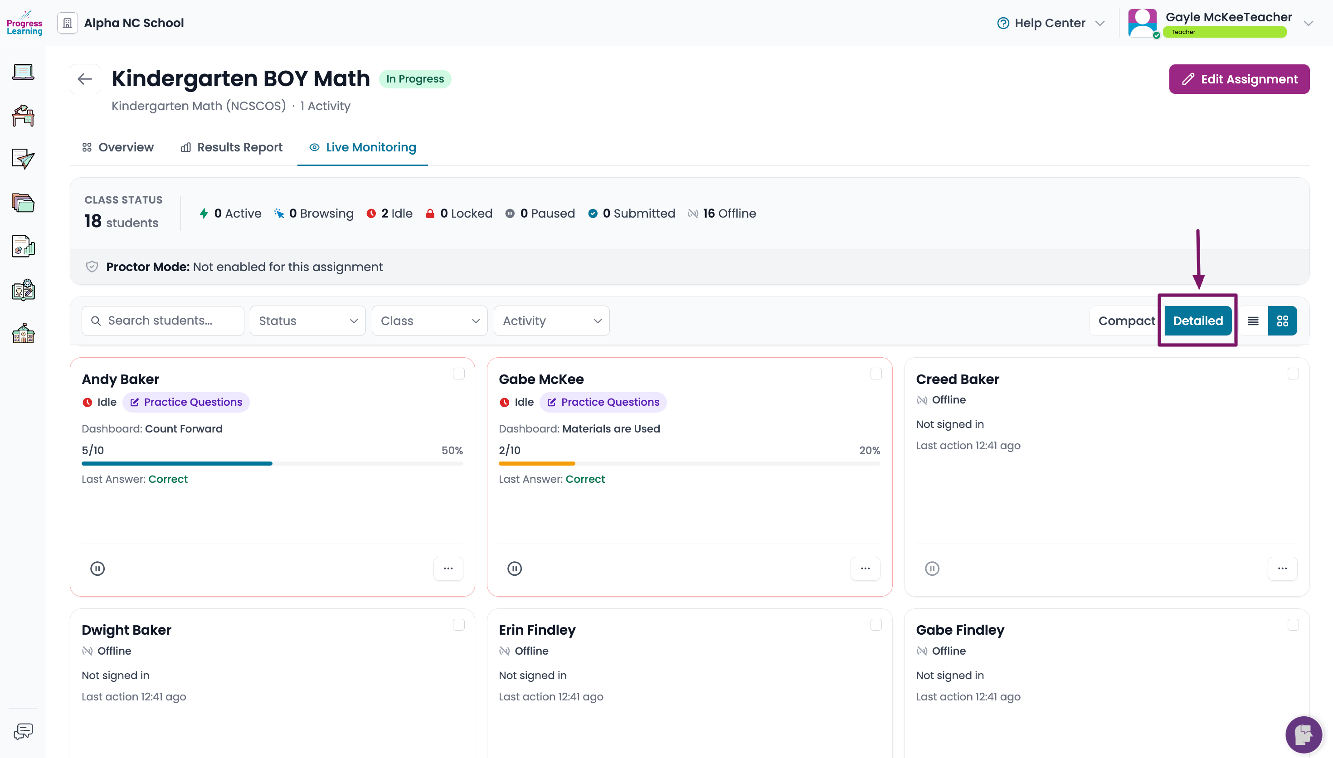Pause Gabe McKee's session
Image resolution: width=1333 pixels, height=758 pixels.
514,568
